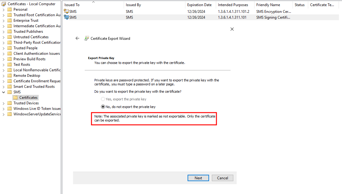Sort by the Expiration Date column header
The image size is (342, 194).
pyautogui.click(x=200, y=5)
